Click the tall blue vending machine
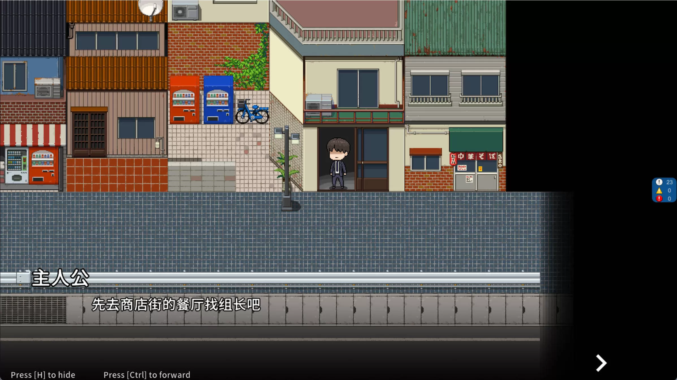 (x=218, y=100)
